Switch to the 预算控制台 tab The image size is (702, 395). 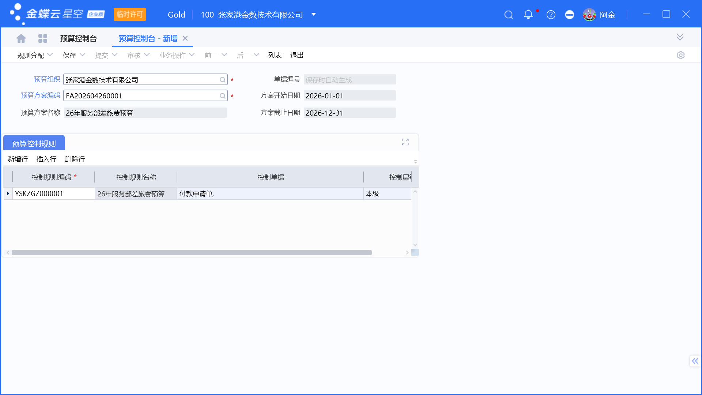[79, 38]
